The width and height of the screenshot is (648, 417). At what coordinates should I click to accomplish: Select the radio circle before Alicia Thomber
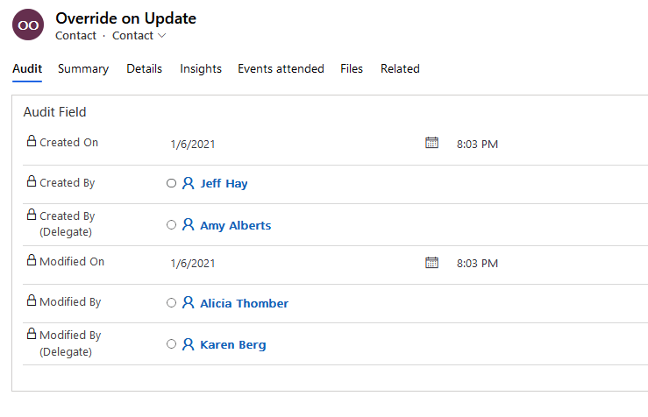point(171,303)
